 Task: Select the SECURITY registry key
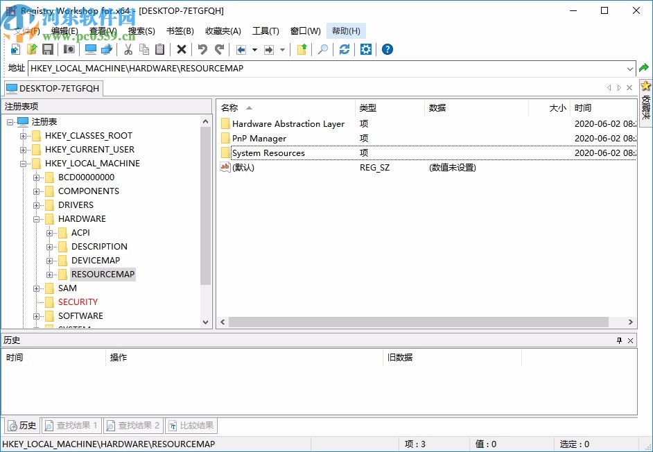click(78, 302)
